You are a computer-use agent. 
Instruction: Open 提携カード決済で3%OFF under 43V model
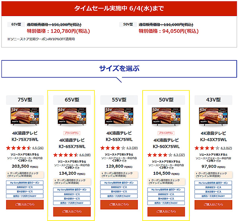coord(213,196)
